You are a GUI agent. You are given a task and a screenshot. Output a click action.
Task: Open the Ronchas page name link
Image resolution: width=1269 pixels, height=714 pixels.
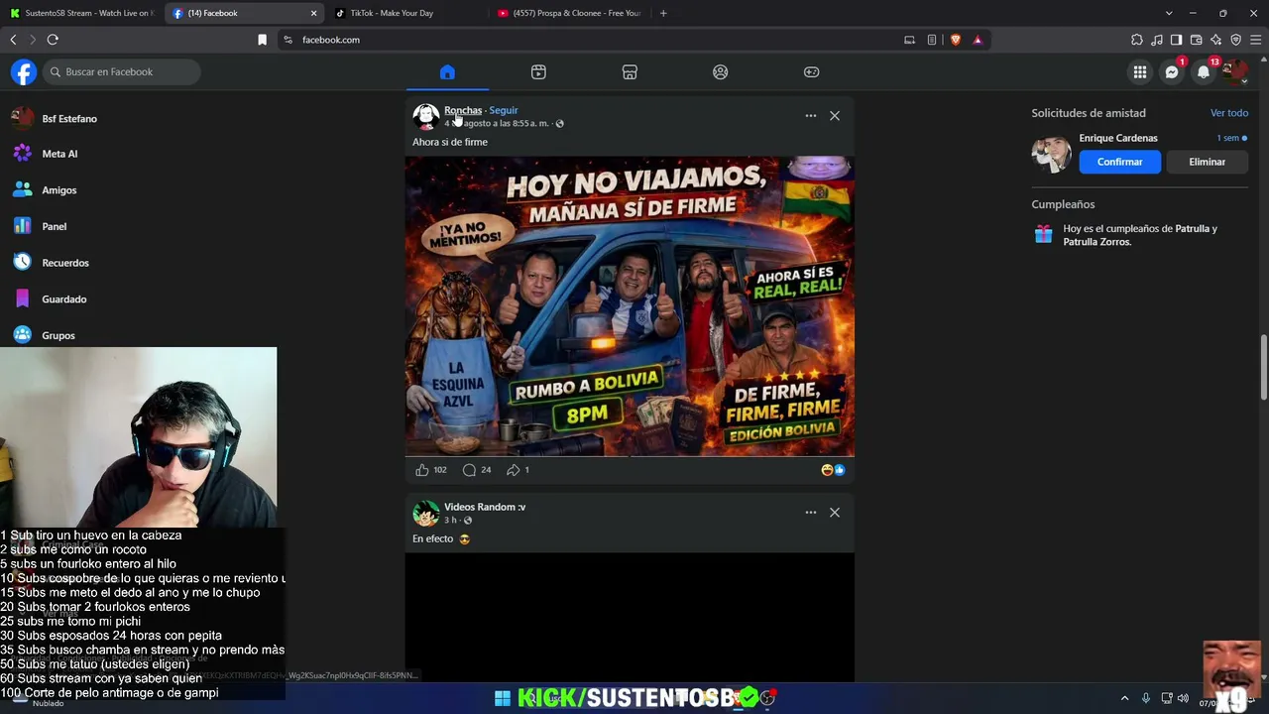463,110
